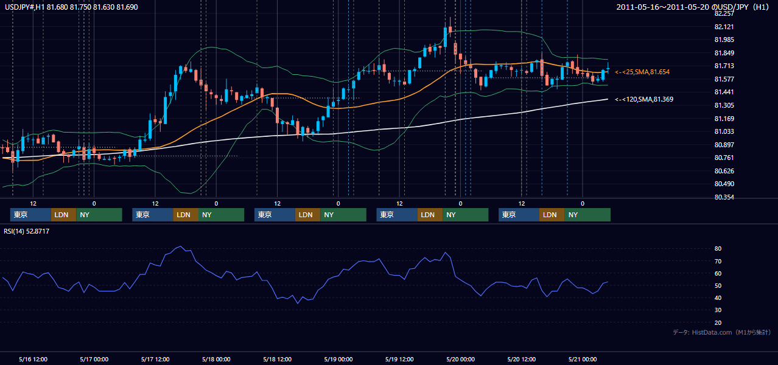Screen dimensions: 778x365
Task: Click RSI scale value 30
Action: coord(718,310)
